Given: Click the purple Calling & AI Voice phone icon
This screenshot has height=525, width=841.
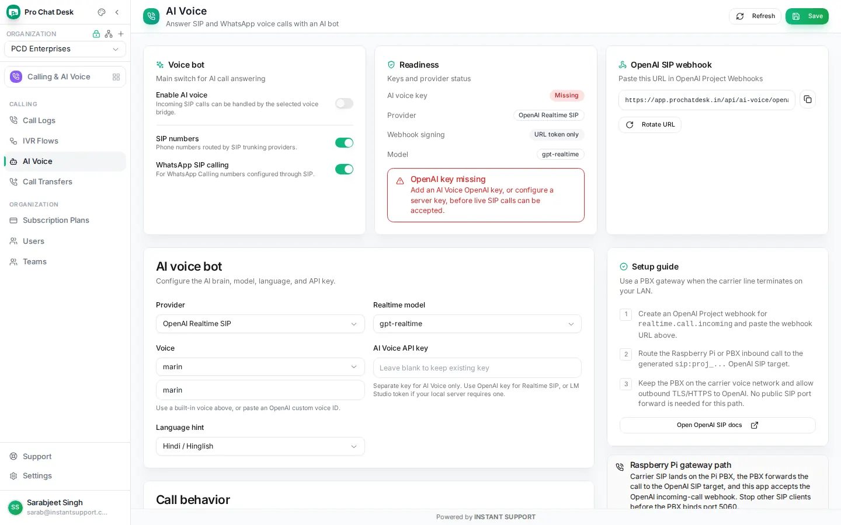Looking at the screenshot, I should 16,77.
